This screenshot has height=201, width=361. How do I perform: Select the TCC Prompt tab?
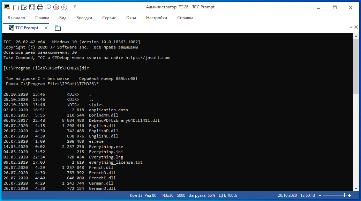coord(27,28)
